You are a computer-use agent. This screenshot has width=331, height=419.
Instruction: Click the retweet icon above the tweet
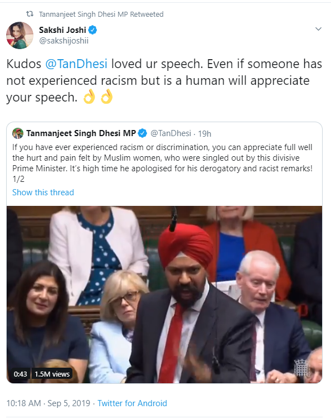tap(30, 14)
